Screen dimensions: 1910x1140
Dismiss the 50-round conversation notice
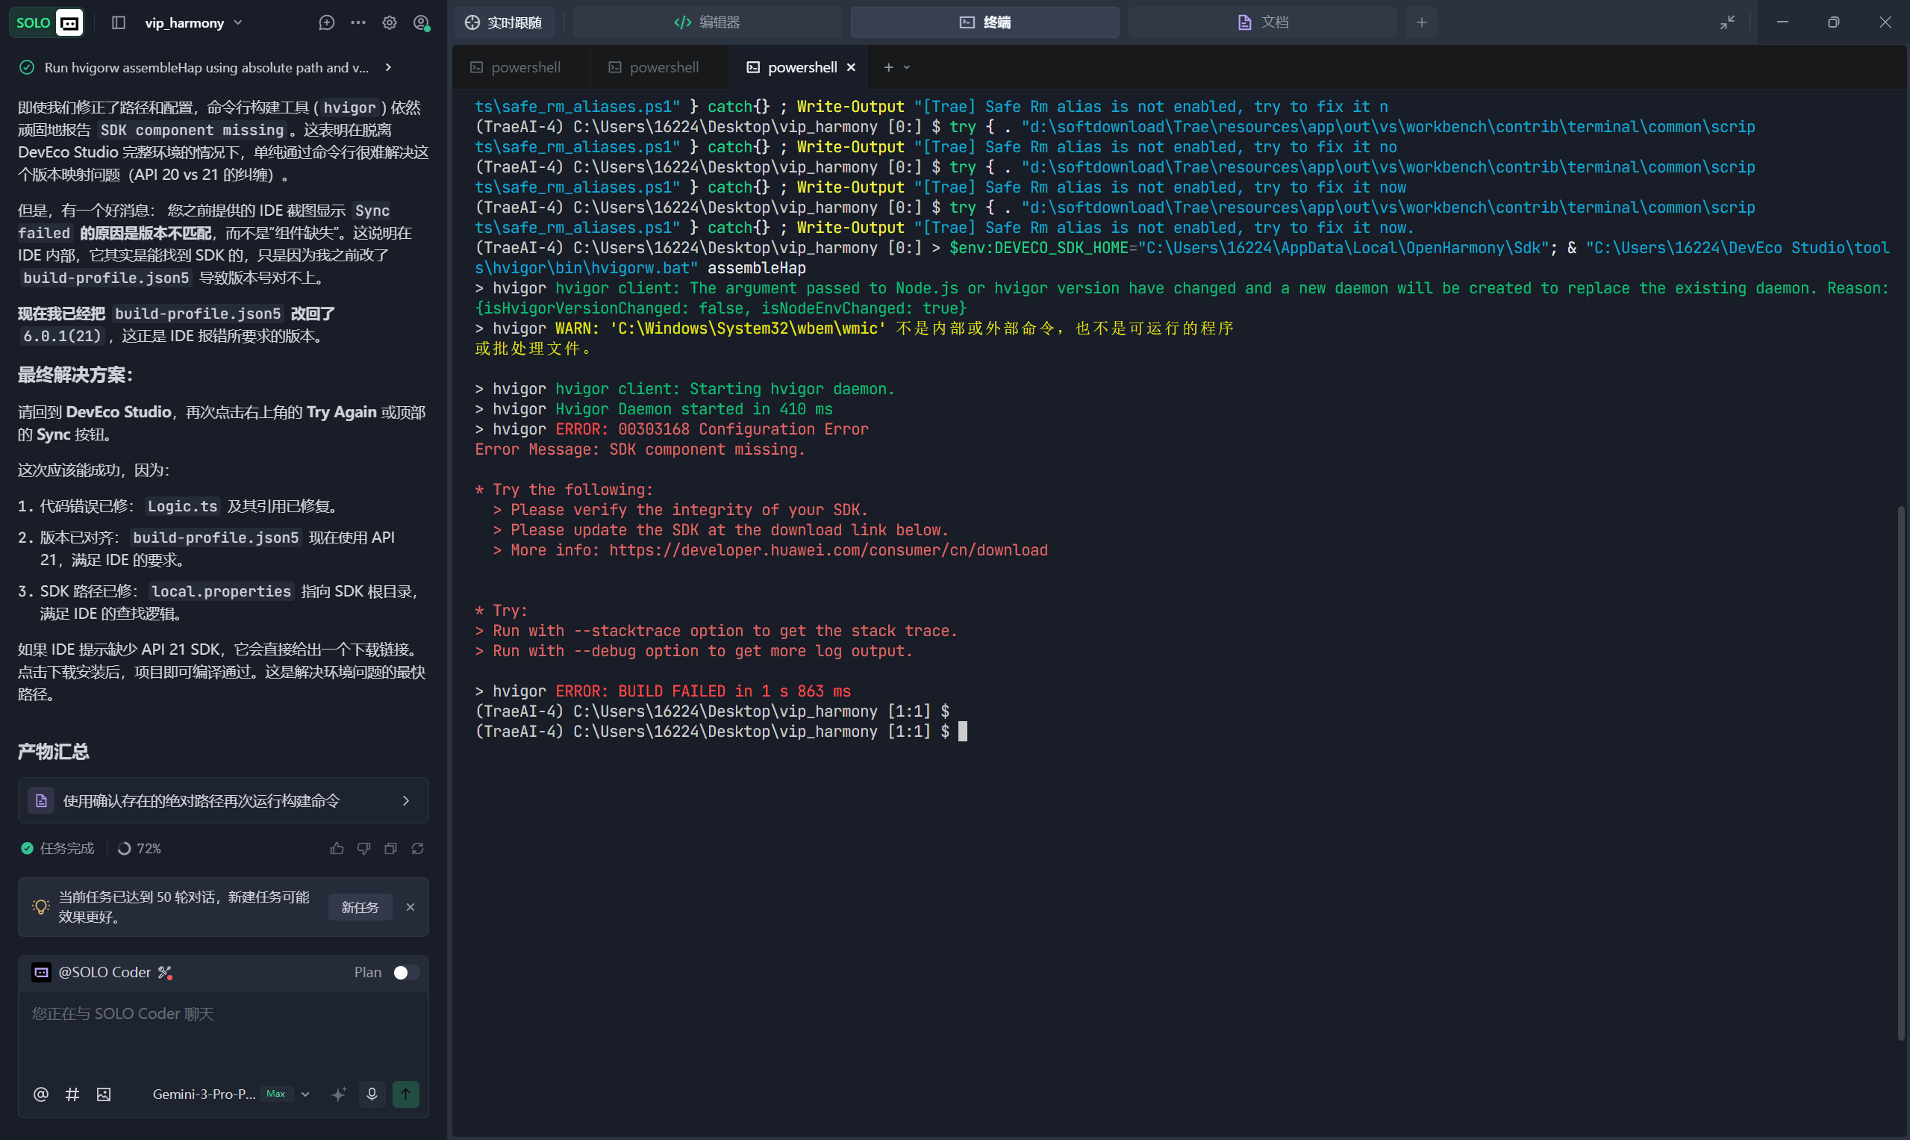[x=411, y=907]
